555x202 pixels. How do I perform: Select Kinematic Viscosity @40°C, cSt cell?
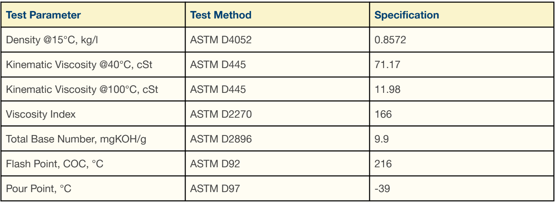pos(93,64)
